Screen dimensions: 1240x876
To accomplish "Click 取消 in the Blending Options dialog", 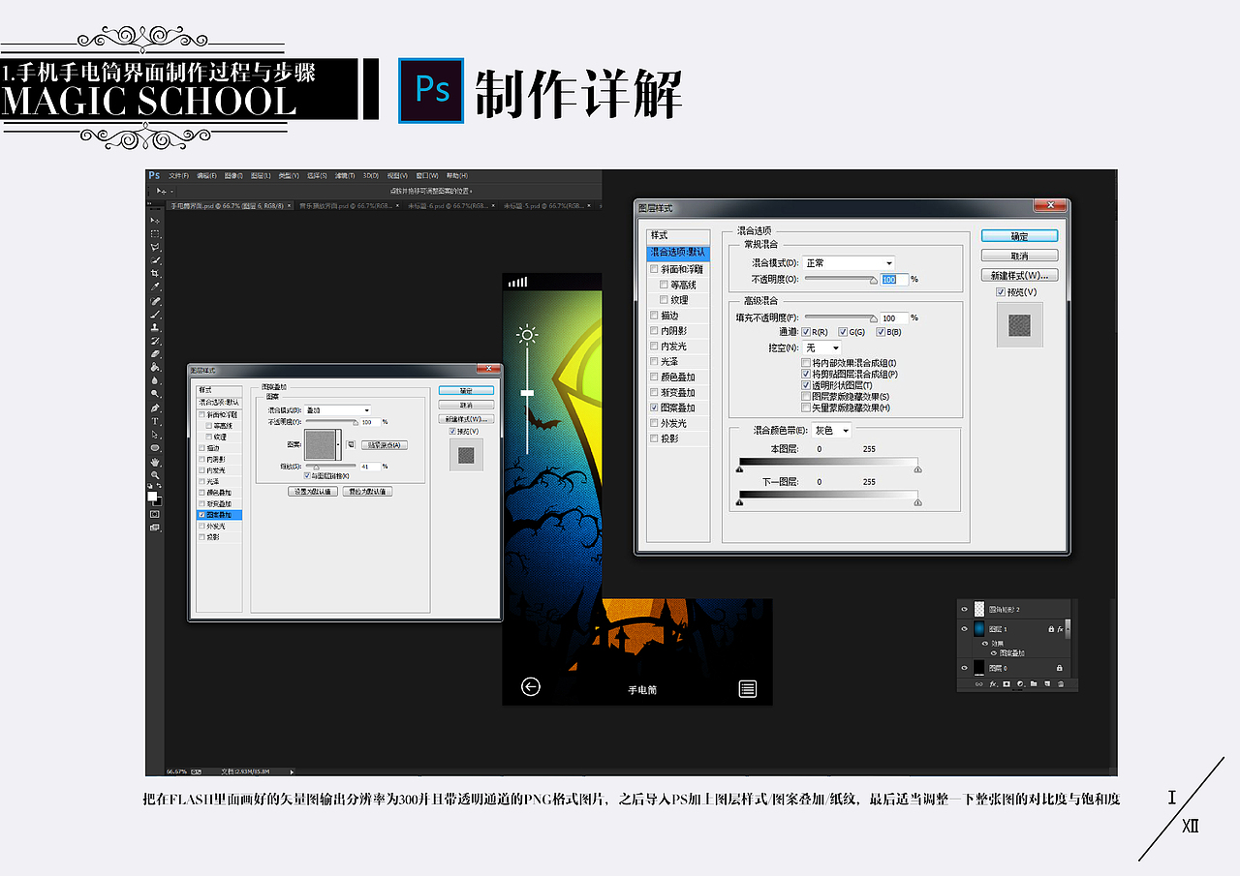I will 1019,256.
